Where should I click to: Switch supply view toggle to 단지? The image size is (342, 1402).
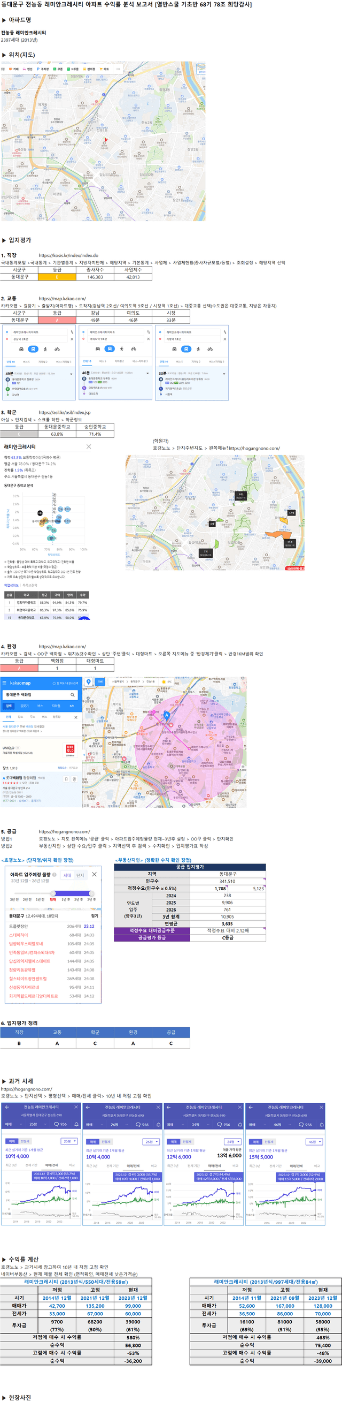pos(80,875)
